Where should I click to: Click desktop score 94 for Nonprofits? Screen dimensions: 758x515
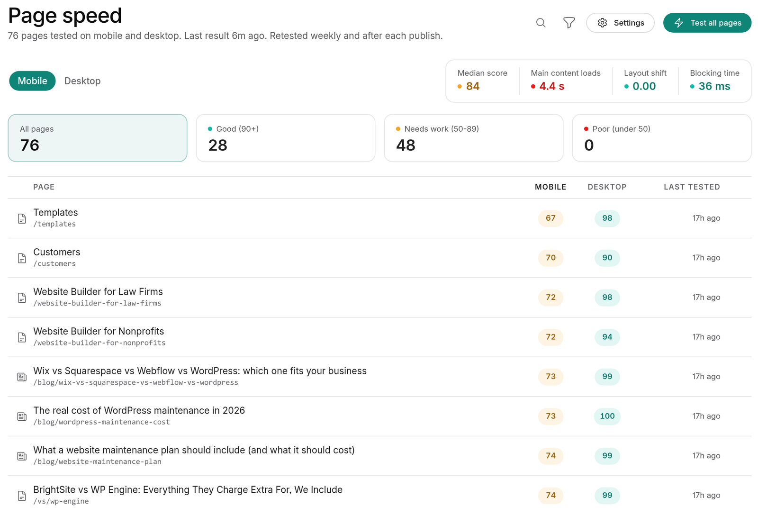pyautogui.click(x=607, y=337)
